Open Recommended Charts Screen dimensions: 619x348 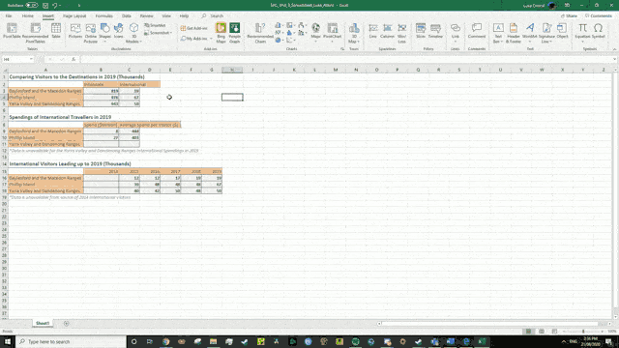(x=260, y=33)
